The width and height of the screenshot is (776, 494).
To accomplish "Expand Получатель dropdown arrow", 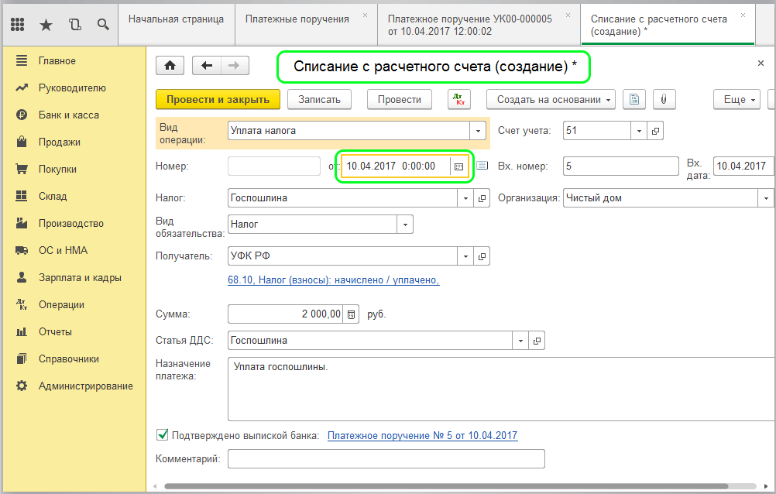I will [465, 256].
